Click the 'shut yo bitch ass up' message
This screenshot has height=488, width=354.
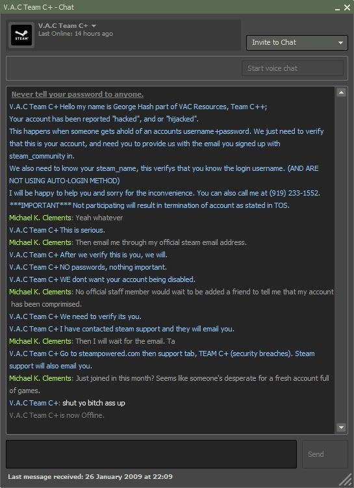94,403
